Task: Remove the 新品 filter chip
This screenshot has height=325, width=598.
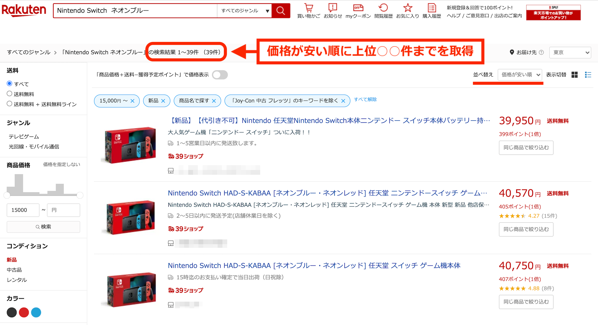Action: pyautogui.click(x=163, y=101)
